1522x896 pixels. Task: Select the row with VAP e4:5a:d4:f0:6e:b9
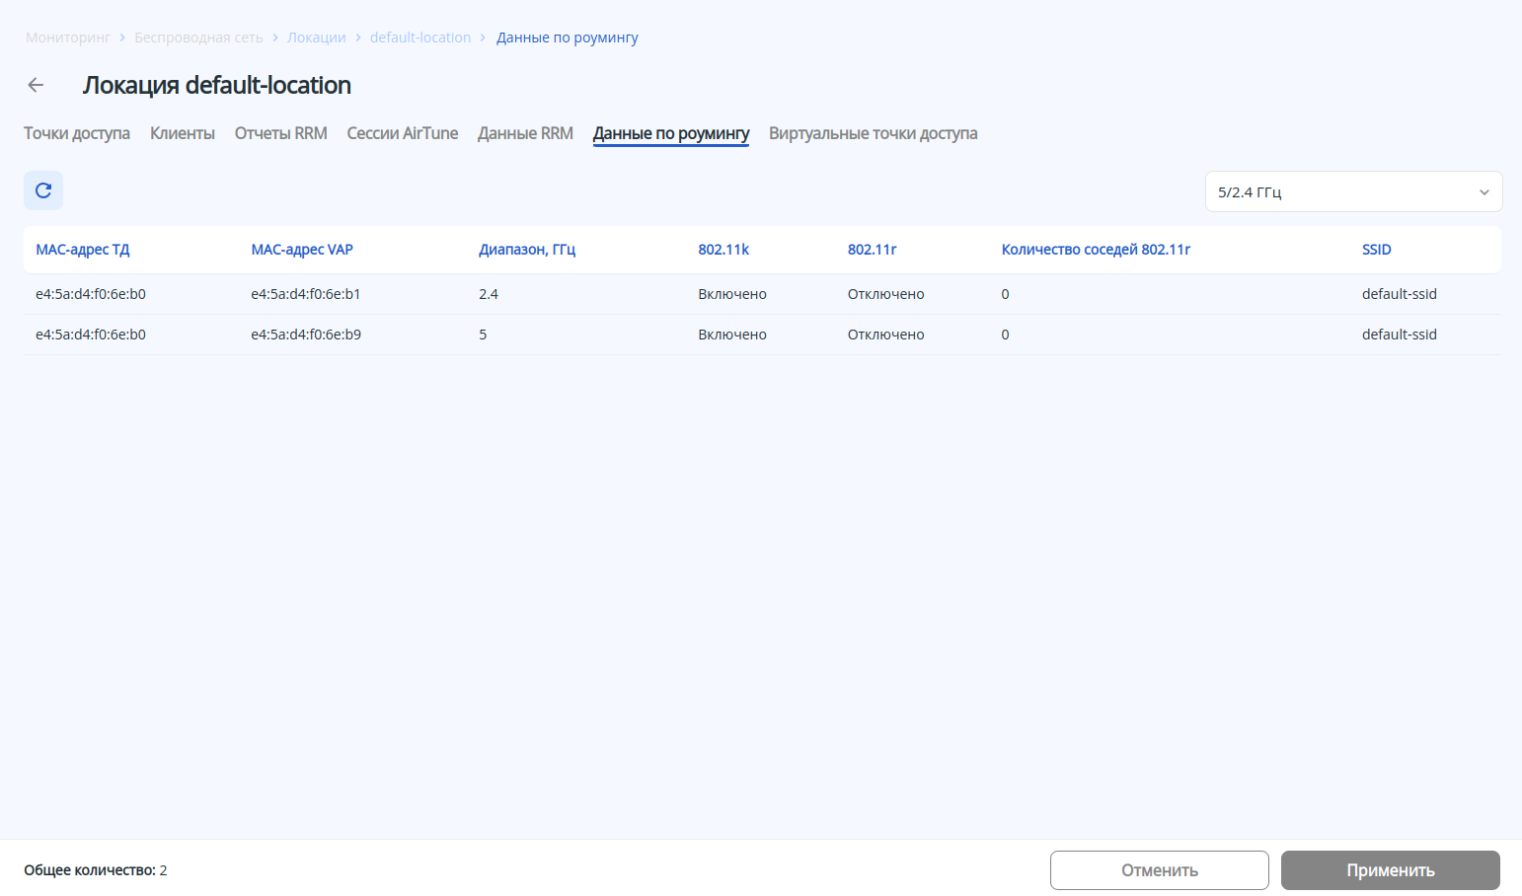click(306, 335)
